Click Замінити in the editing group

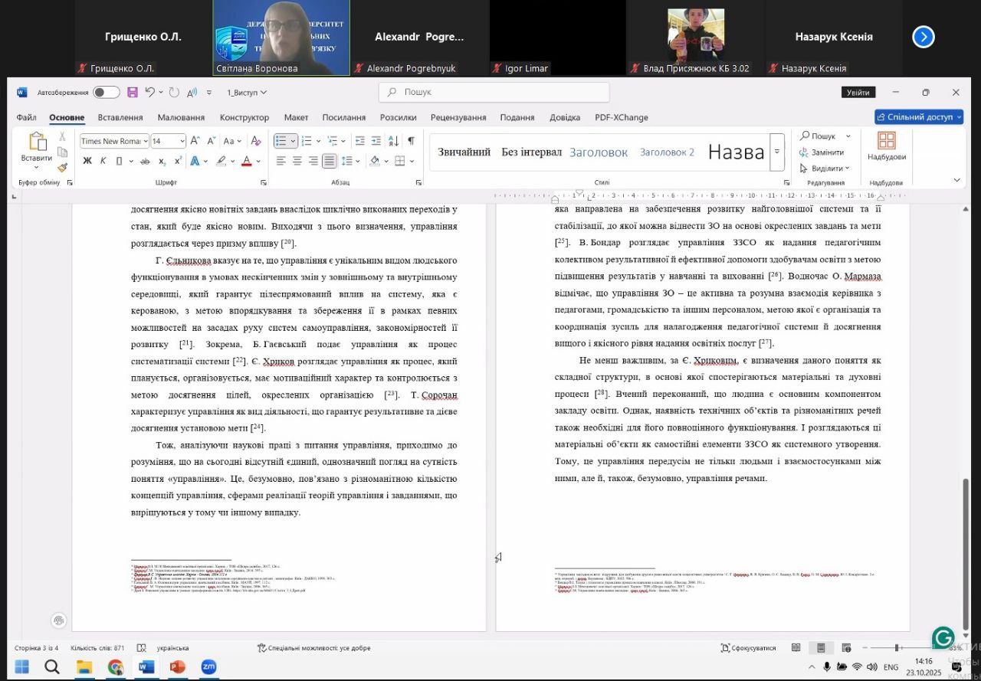click(x=827, y=152)
